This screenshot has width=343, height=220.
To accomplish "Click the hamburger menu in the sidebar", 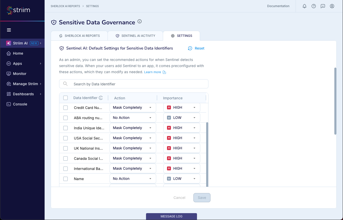I will pyautogui.click(x=9, y=30).
